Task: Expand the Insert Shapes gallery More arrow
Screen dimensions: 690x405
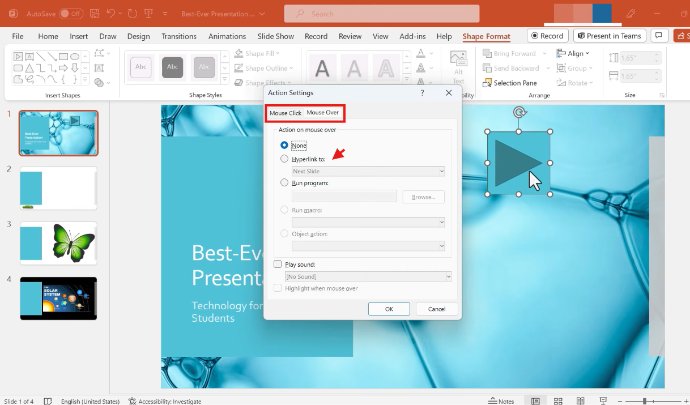Action: pyautogui.click(x=85, y=80)
